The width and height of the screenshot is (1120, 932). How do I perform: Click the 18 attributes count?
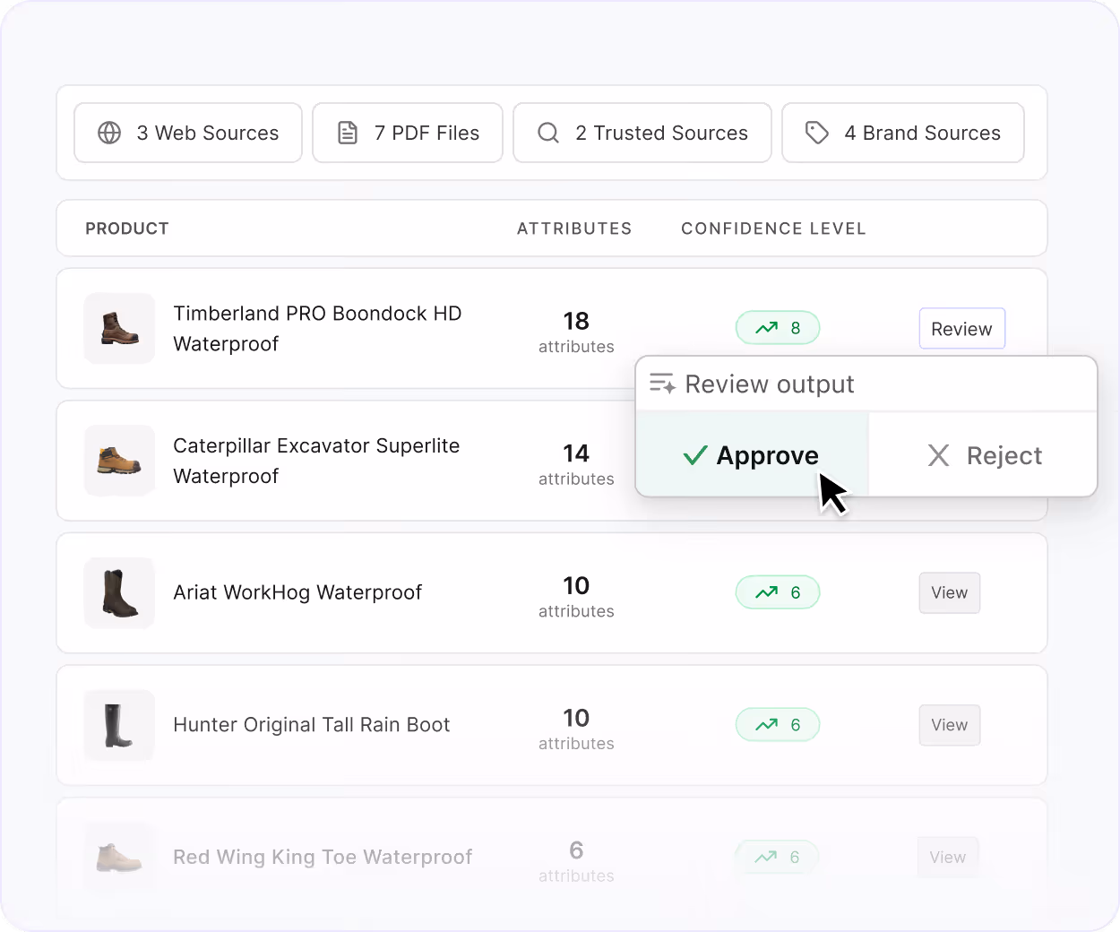pos(576,332)
